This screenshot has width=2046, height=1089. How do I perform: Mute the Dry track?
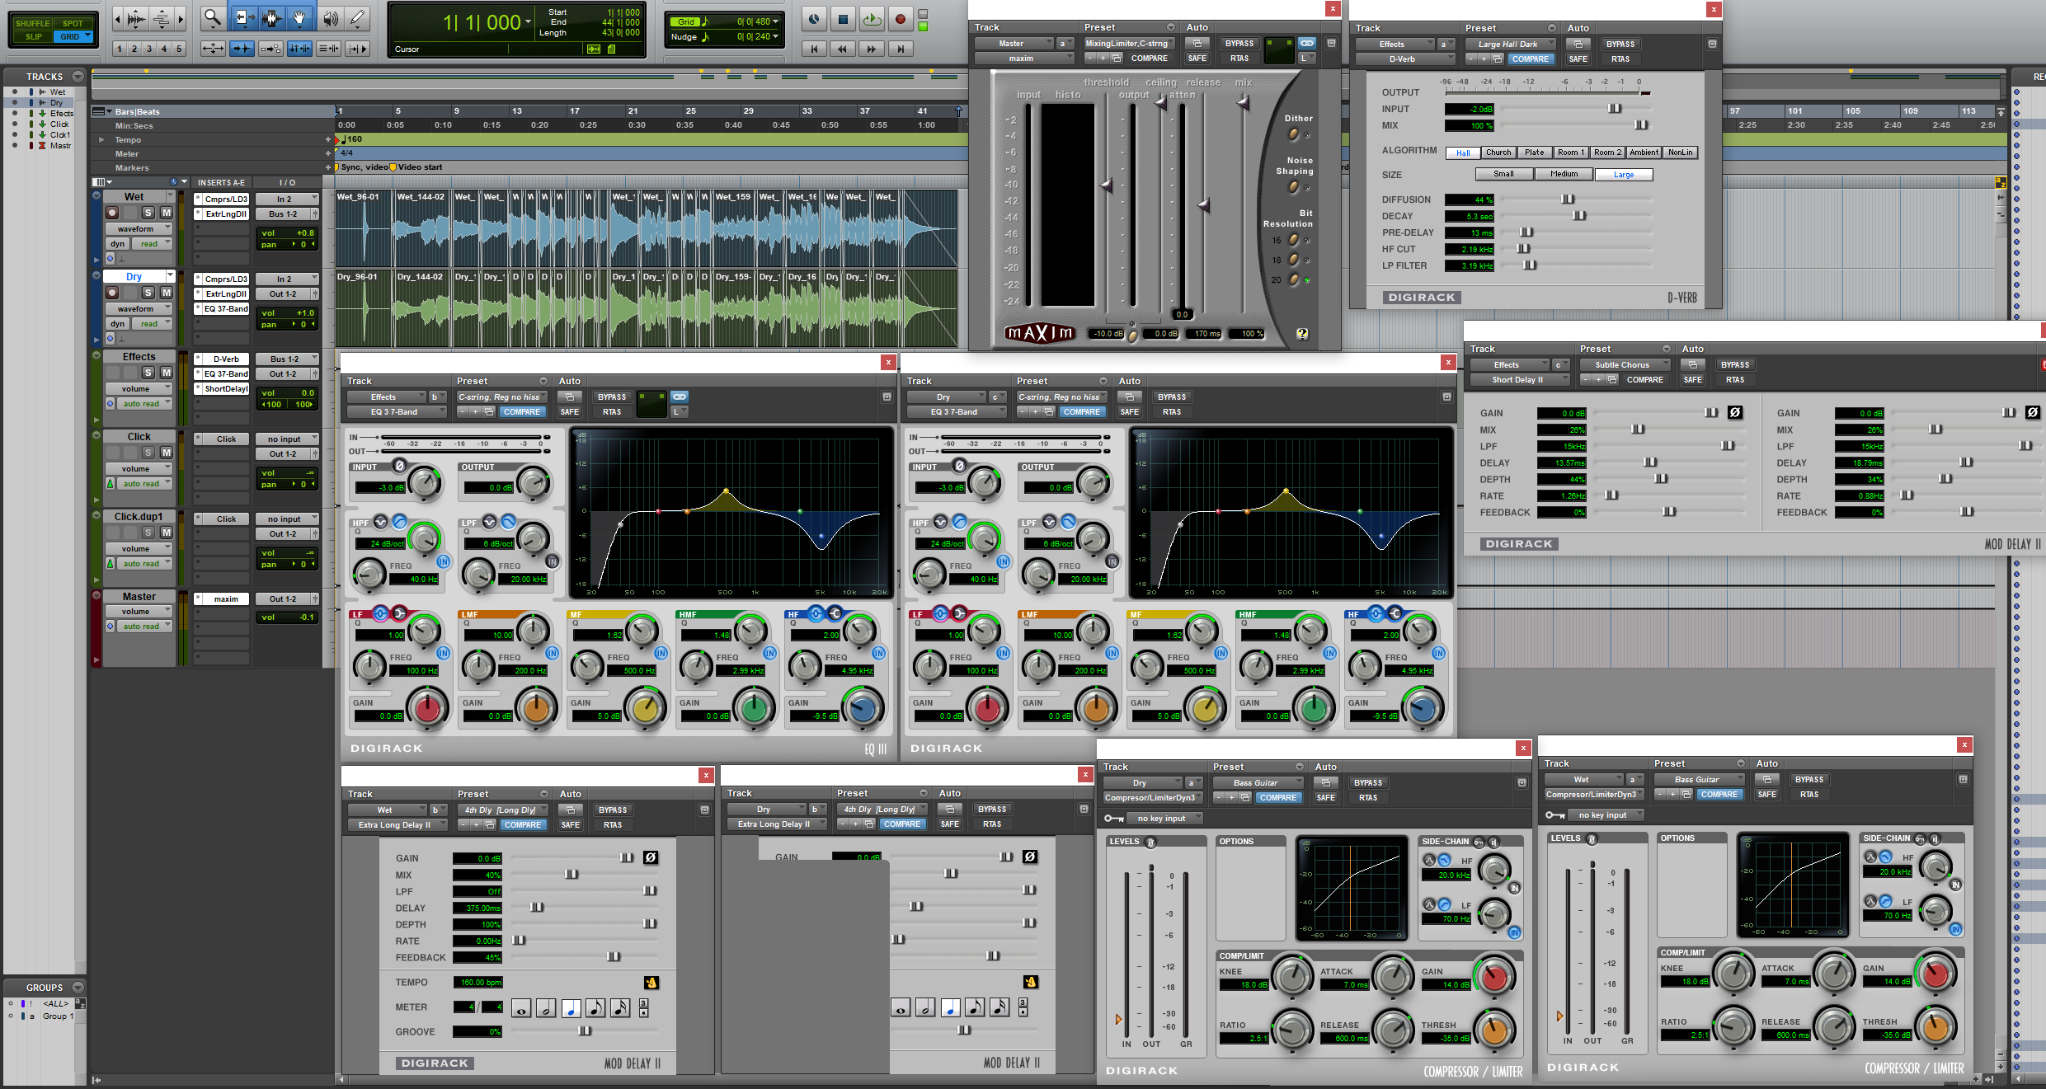[166, 293]
